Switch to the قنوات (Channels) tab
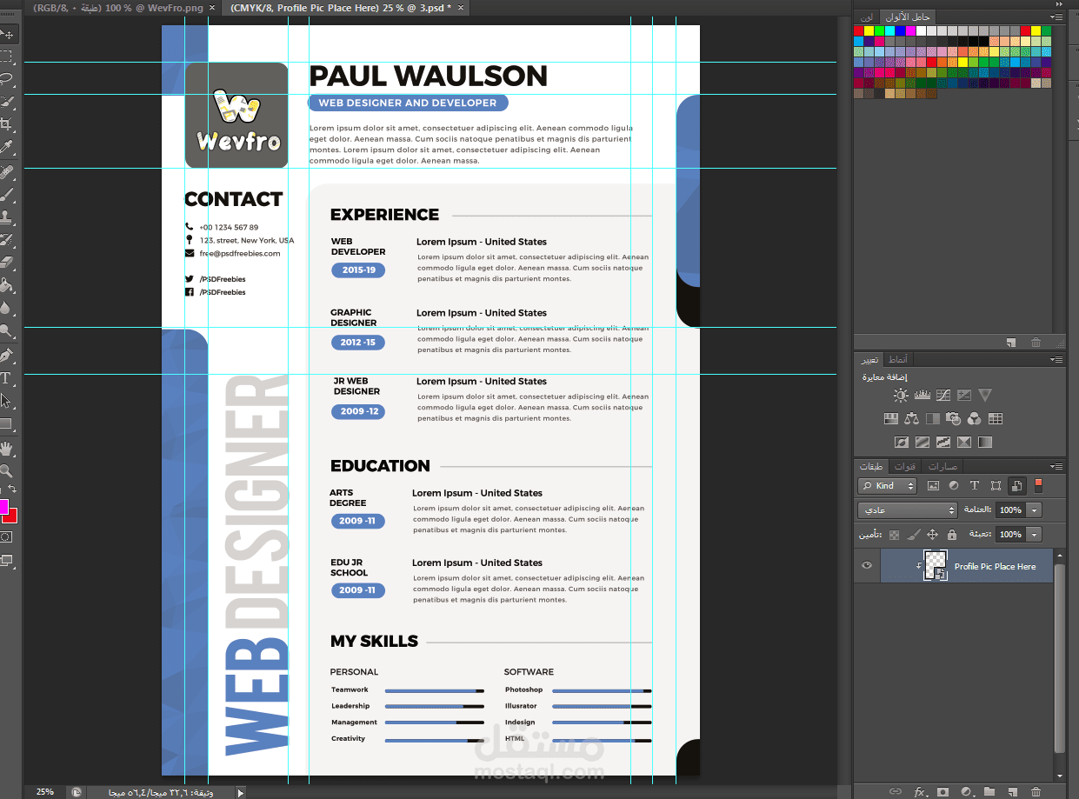This screenshot has width=1079, height=799. pyautogui.click(x=905, y=466)
